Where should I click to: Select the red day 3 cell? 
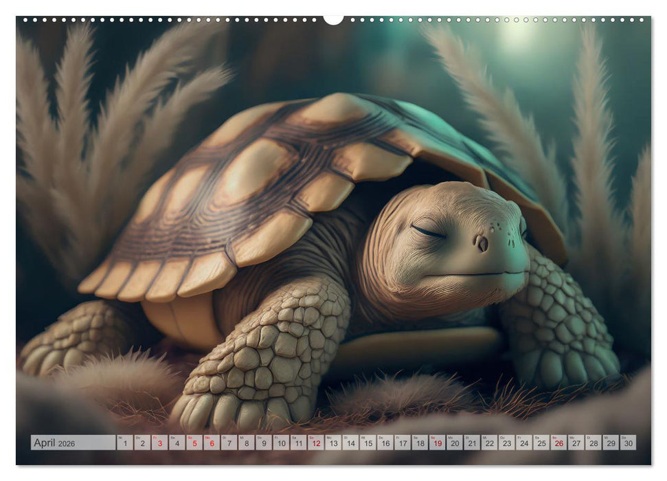point(159,443)
